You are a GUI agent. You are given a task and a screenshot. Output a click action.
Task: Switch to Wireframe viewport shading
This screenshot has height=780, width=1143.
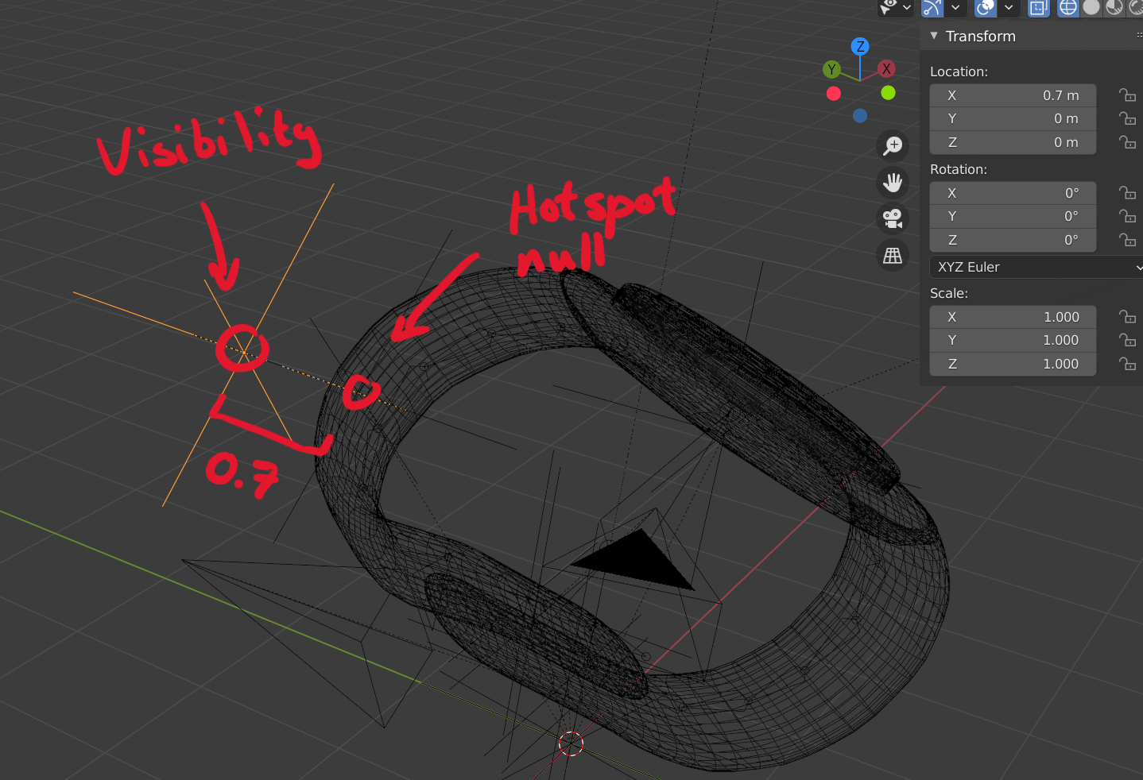pyautogui.click(x=1068, y=7)
